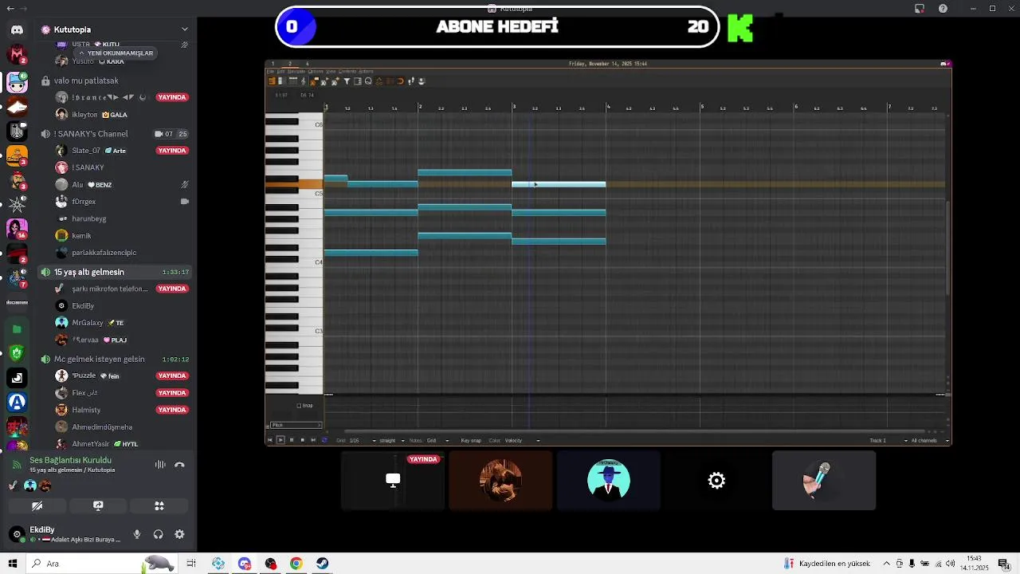Select piano roll view mode icon
Viewport: 1020px width, 574px height.
272,81
